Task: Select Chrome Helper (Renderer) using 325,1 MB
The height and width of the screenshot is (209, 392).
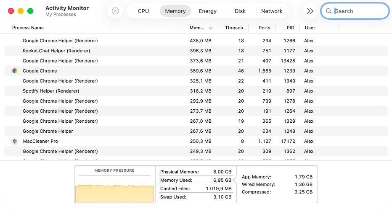Action: click(x=196, y=81)
